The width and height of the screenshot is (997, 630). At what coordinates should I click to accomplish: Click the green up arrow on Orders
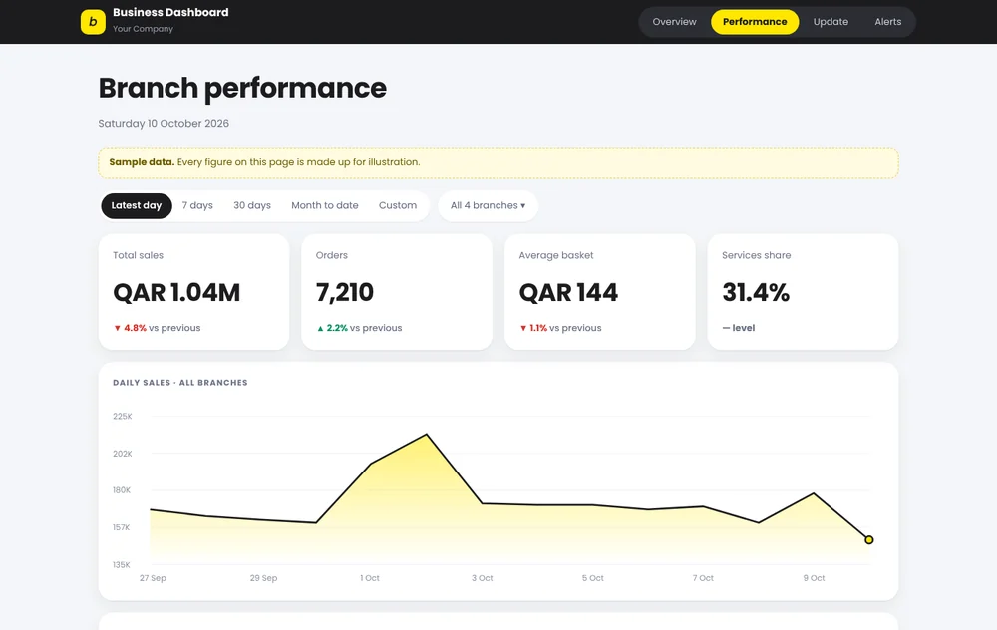(320, 328)
